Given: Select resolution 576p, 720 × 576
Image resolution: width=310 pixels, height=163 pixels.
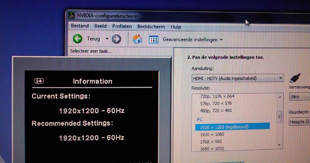Looking at the screenshot, I should click(x=216, y=103).
